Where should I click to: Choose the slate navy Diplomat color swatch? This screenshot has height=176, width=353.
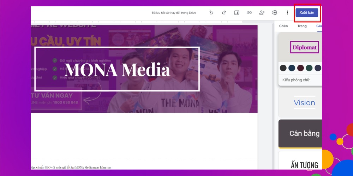click(318, 68)
